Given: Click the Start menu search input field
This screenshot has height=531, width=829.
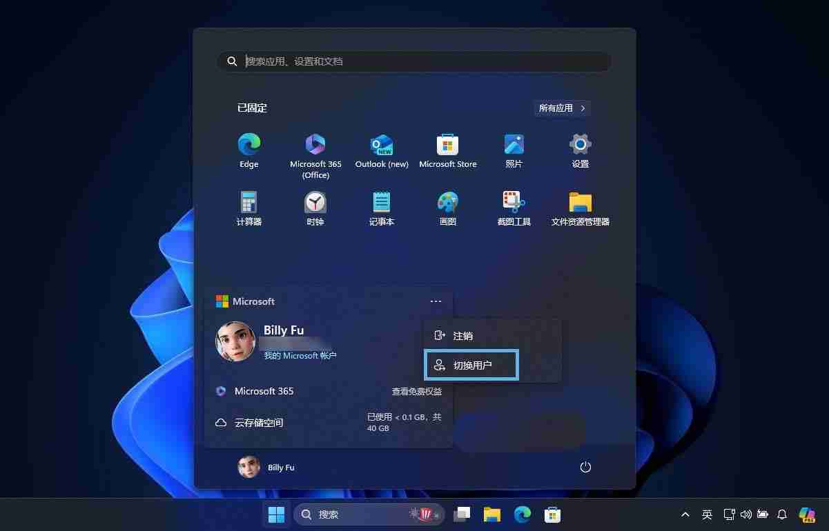Looking at the screenshot, I should (x=414, y=61).
